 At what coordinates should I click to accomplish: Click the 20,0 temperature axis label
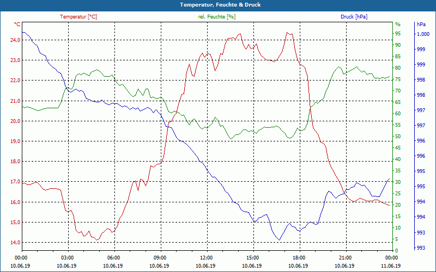[x=15, y=121]
